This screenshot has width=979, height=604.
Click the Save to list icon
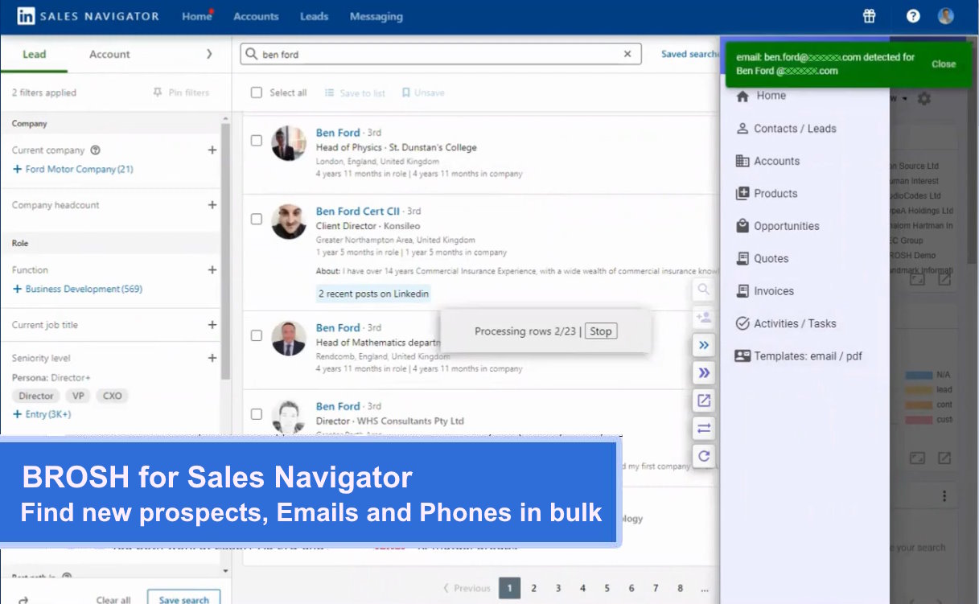pos(330,92)
